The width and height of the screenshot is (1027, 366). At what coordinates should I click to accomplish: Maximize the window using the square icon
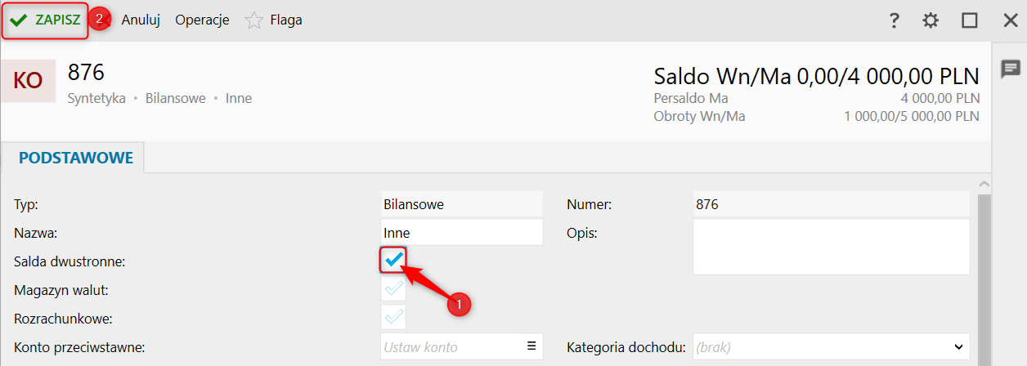pyautogui.click(x=970, y=20)
